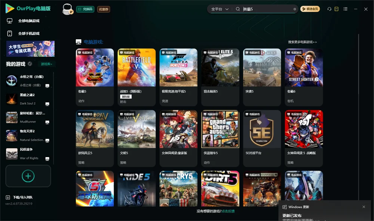Click the yellow note icon in title bar
Screen dimensions: 374x221
point(336,9)
